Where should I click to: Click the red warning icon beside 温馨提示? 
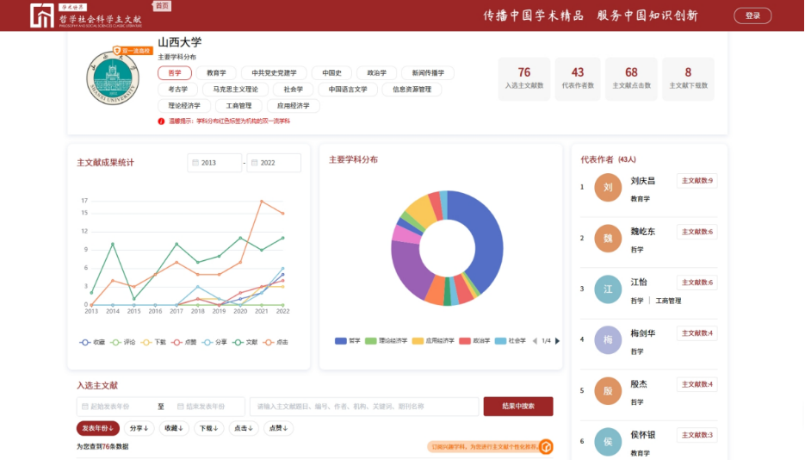[162, 121]
